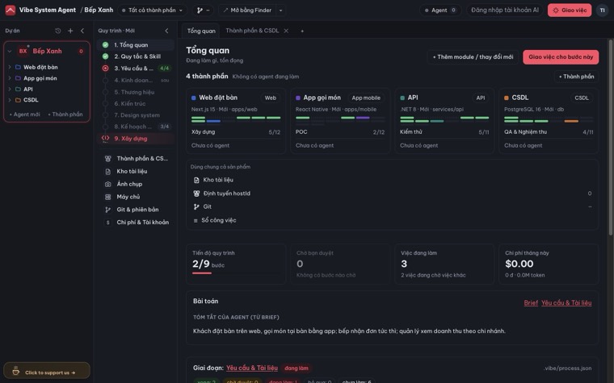The width and height of the screenshot is (614, 383).
Task: Click the teal swatch on API card
Action: coord(402,98)
